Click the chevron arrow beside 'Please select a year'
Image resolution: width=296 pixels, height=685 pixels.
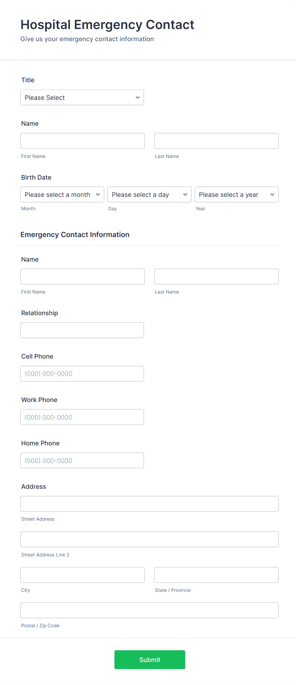coord(272,194)
